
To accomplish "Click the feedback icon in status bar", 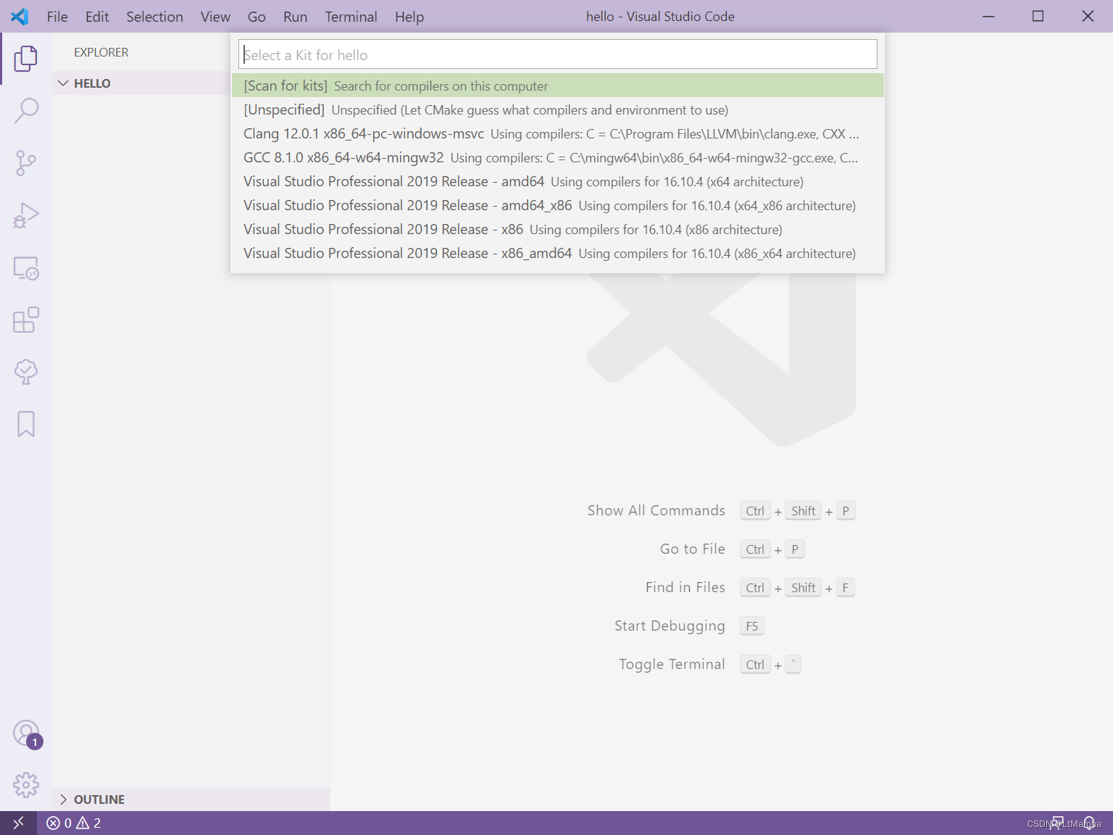I will coord(1058,823).
